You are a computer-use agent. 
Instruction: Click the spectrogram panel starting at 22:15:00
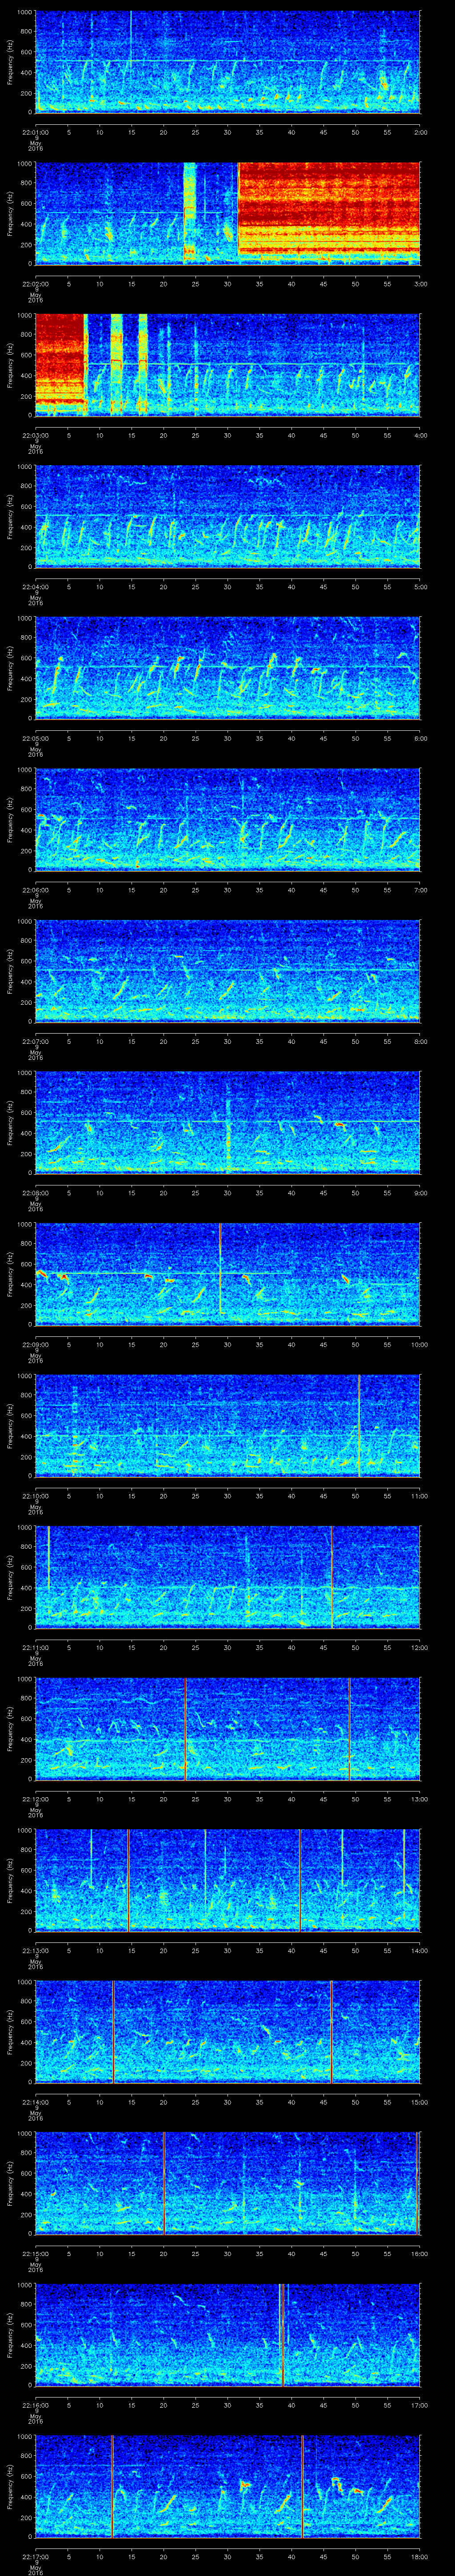click(x=227, y=2183)
